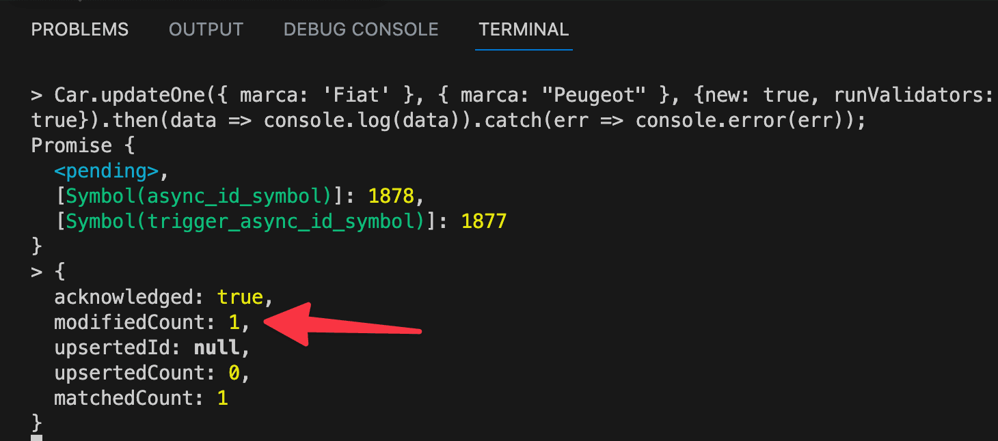Click the yellow 1878 value
The height and width of the screenshot is (441, 998).
click(391, 197)
